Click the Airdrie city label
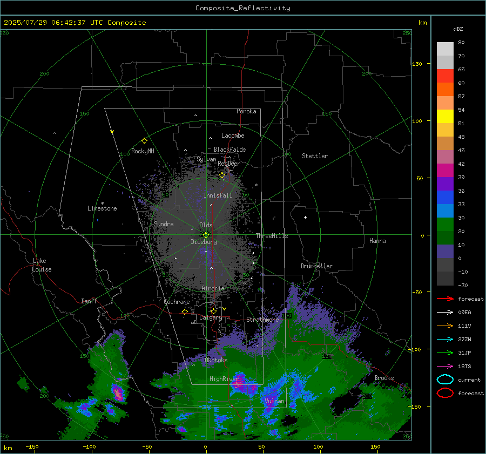This screenshot has height=454, width=486. click(213, 288)
